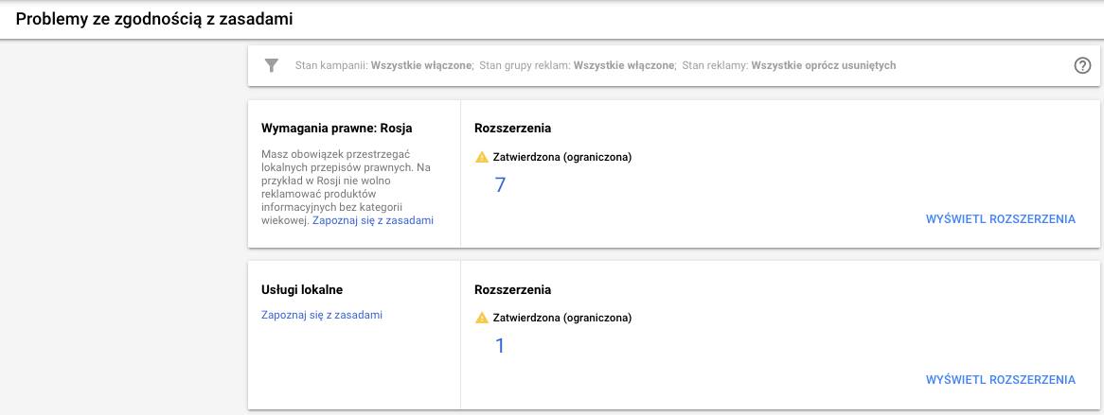Select the Wymagania prawne: Rosja heading
Viewport: 1104px width, 415px height.
pyautogui.click(x=336, y=129)
